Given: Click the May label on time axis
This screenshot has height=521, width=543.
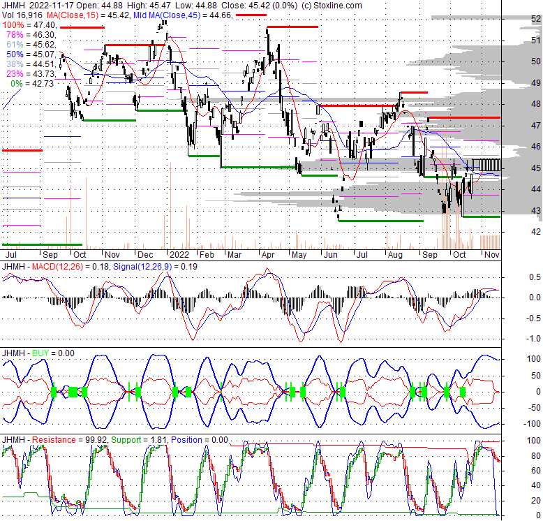Looking at the screenshot, I should [299, 255].
